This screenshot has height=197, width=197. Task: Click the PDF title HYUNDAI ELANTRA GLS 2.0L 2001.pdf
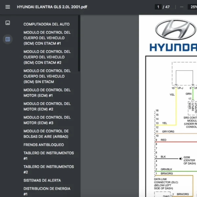tap(52, 7)
